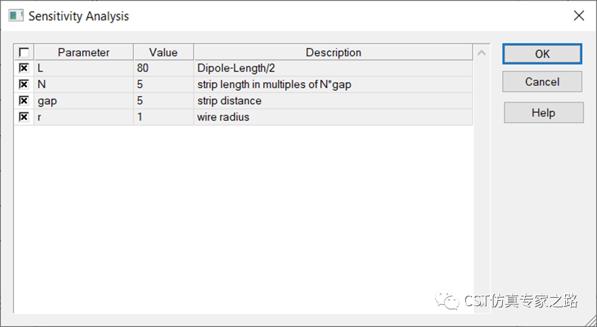Click the scrollbar up arrow
This screenshot has height=327, width=597.
(x=482, y=53)
